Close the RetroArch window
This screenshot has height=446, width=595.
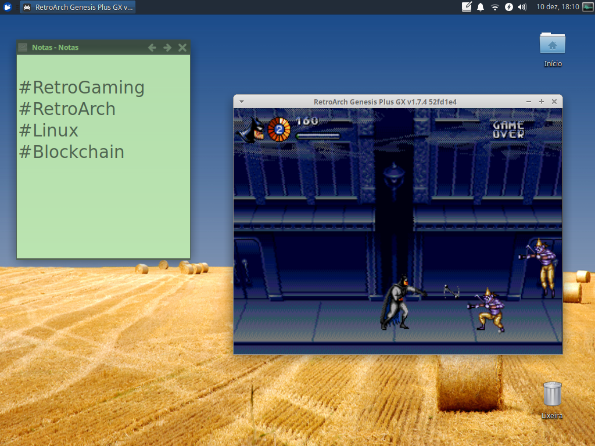pos(554,102)
